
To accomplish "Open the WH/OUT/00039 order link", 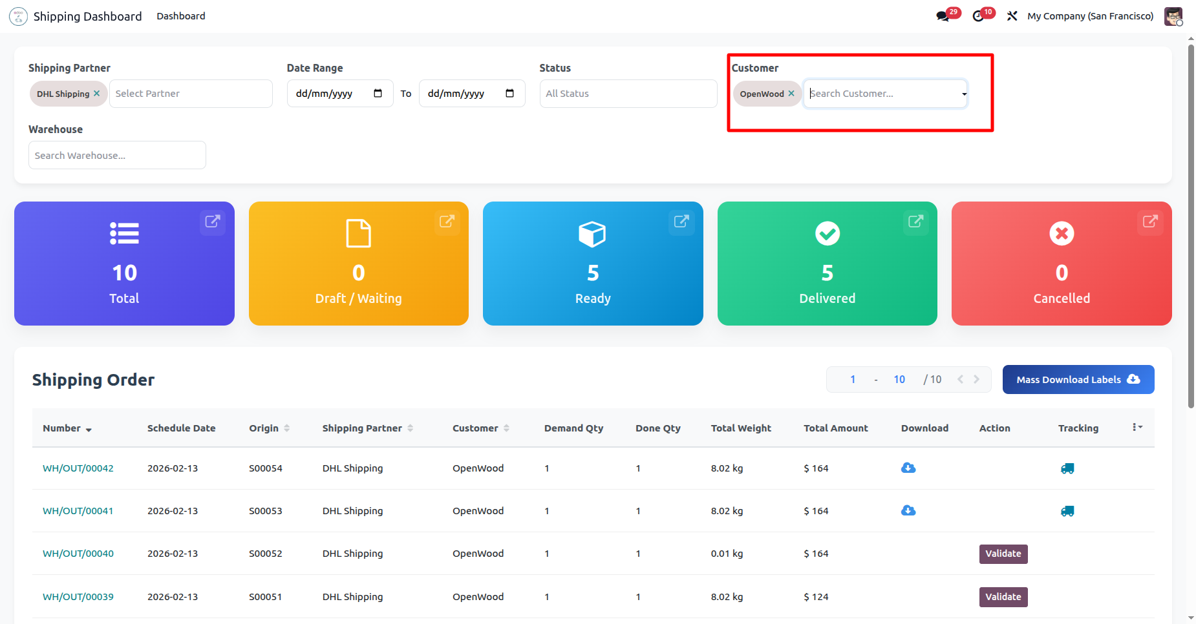I will [78, 597].
